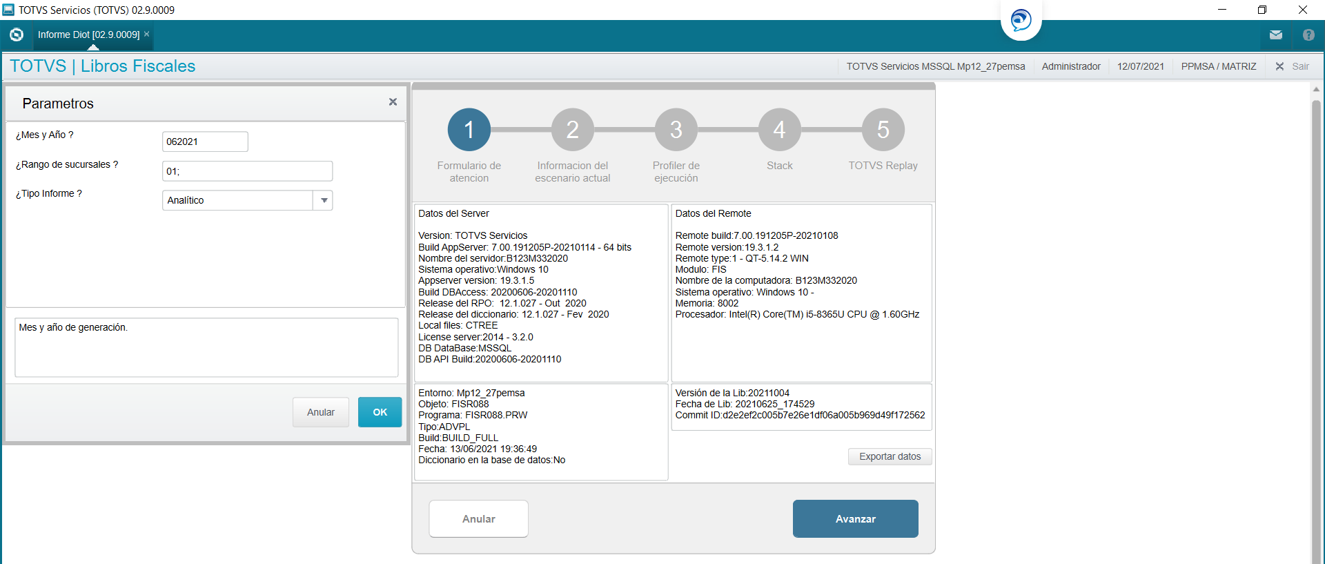1325x564 pixels.
Task: Close the Informe Diot tab
Action: point(146,34)
